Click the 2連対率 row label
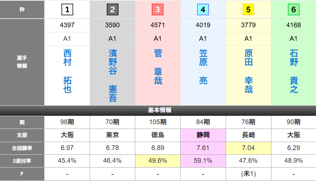 tap(22, 161)
